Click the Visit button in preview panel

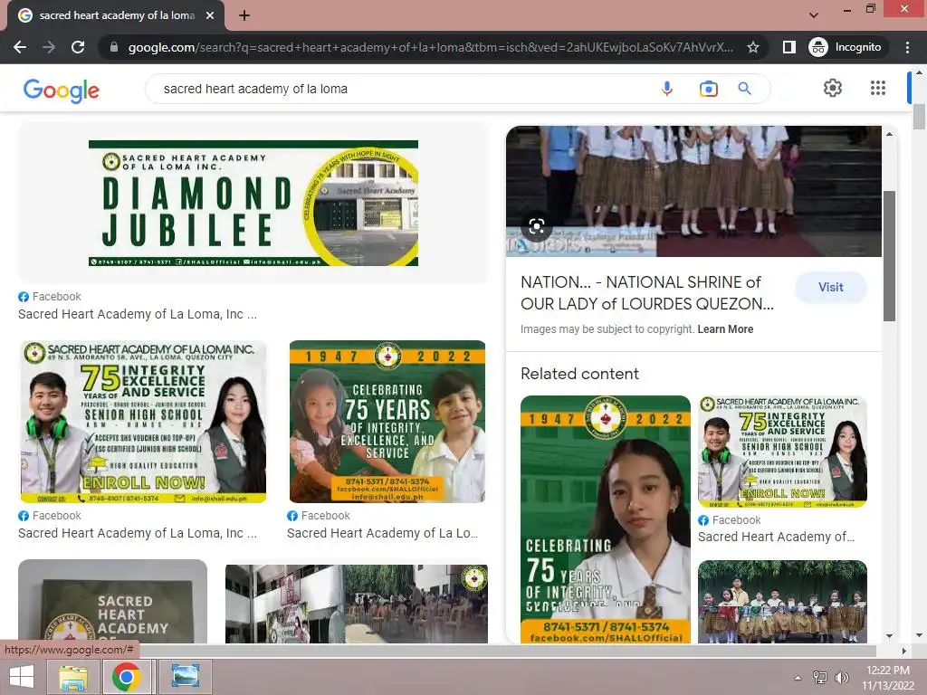point(831,287)
